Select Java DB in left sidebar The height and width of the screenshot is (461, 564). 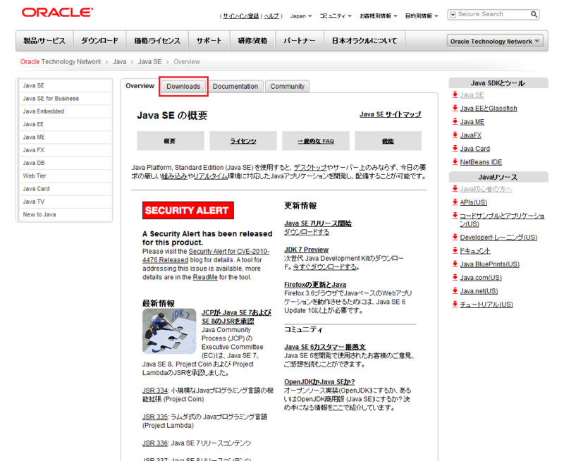[x=65, y=163]
